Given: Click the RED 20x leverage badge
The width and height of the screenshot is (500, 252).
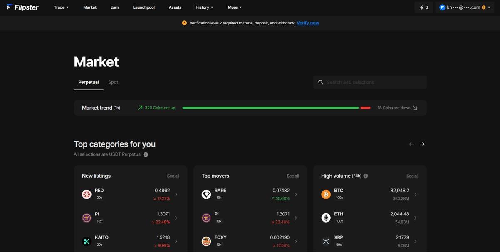Looking at the screenshot, I should 99,198.
